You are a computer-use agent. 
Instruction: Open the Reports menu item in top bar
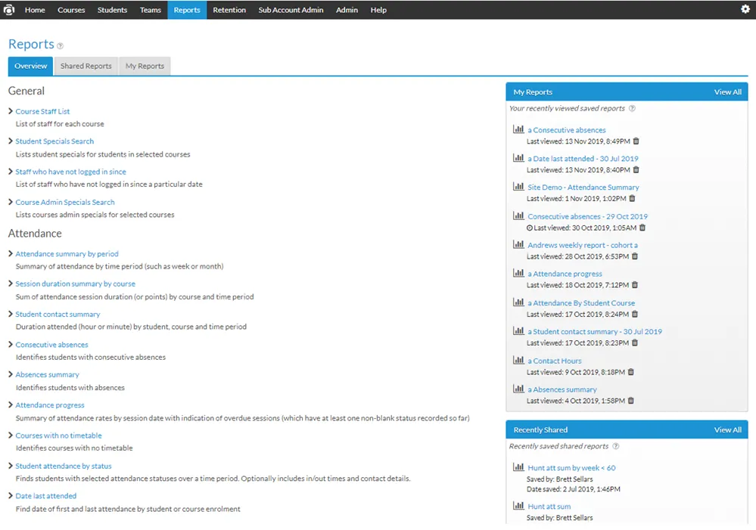click(187, 10)
